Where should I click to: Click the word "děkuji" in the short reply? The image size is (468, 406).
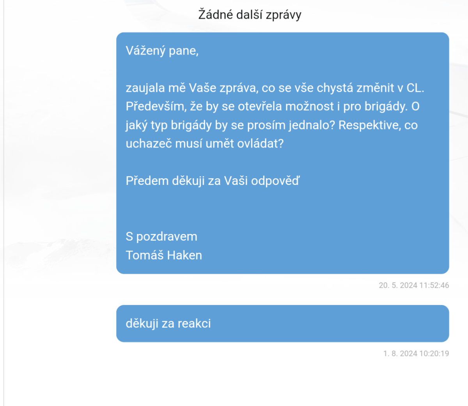[142, 324]
